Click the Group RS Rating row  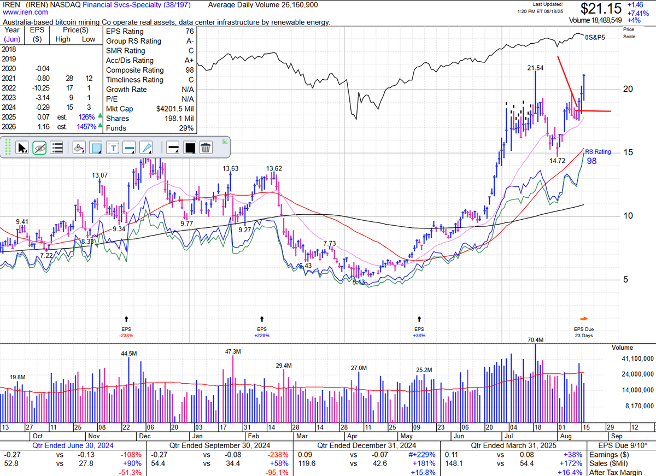149,41
